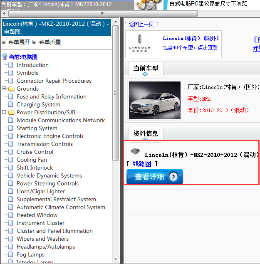Select Wipers and Washers
Viewport: 260px width, 264px height.
tap(42, 239)
